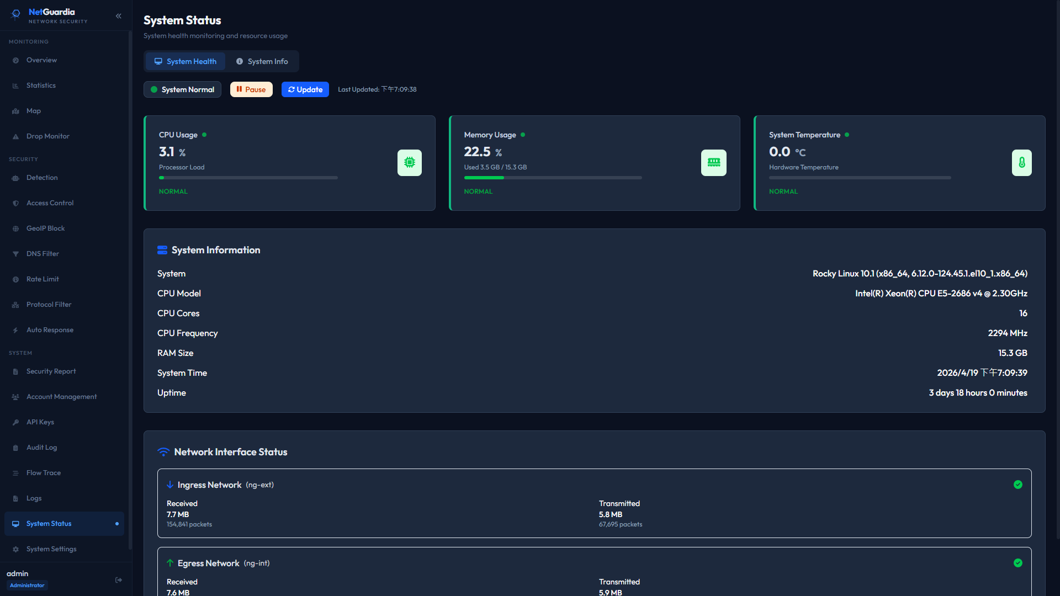1060x596 pixels.
Task: Click the Network Interface Status wifi icon
Action: pyautogui.click(x=163, y=452)
